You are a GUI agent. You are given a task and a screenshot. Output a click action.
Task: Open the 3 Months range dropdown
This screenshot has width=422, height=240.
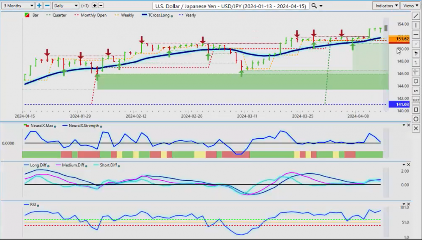[18, 5]
